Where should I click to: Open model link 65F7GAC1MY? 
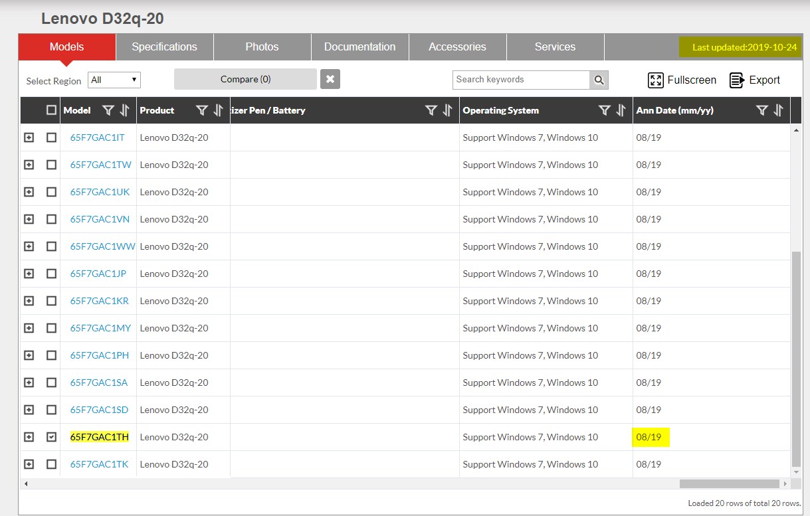(x=101, y=328)
